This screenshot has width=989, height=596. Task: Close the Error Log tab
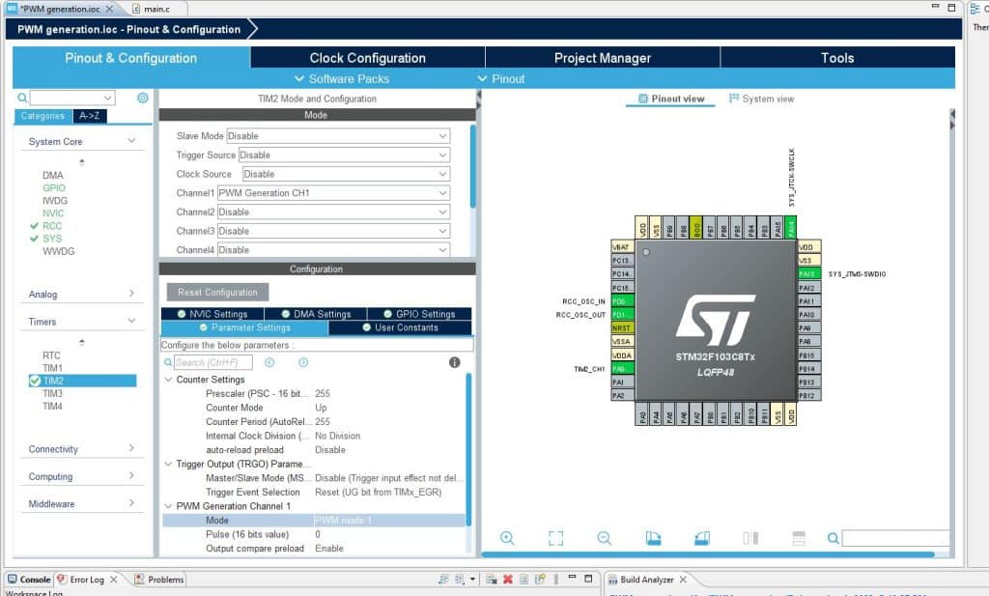(x=114, y=579)
